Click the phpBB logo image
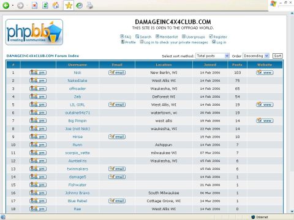 click(34, 32)
